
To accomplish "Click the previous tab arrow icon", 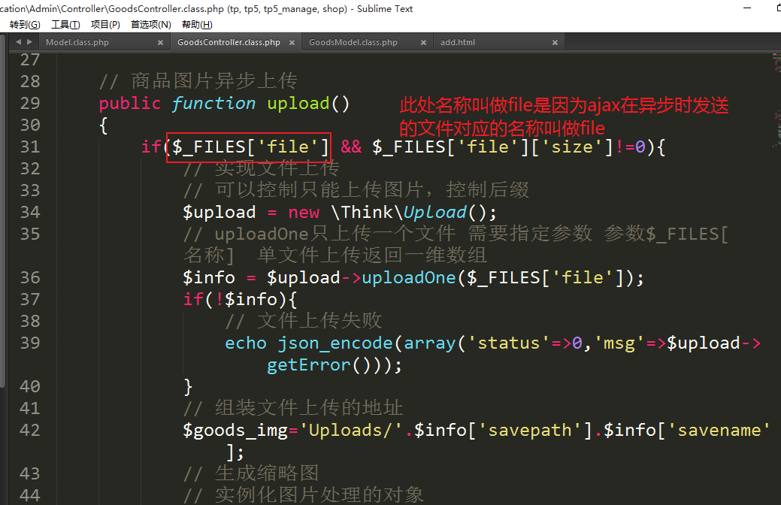I will click(18, 42).
